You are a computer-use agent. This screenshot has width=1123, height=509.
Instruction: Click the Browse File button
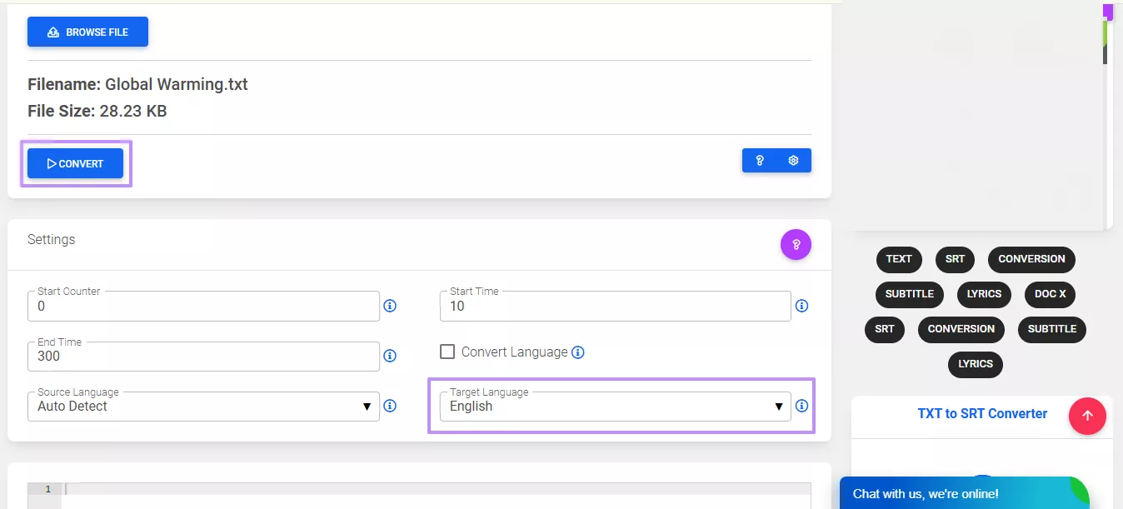point(87,32)
